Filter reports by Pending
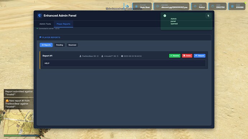Viewport: 248px width, 139px height. (59, 45)
